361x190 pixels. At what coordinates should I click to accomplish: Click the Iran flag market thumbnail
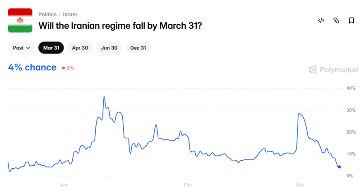(20, 20)
